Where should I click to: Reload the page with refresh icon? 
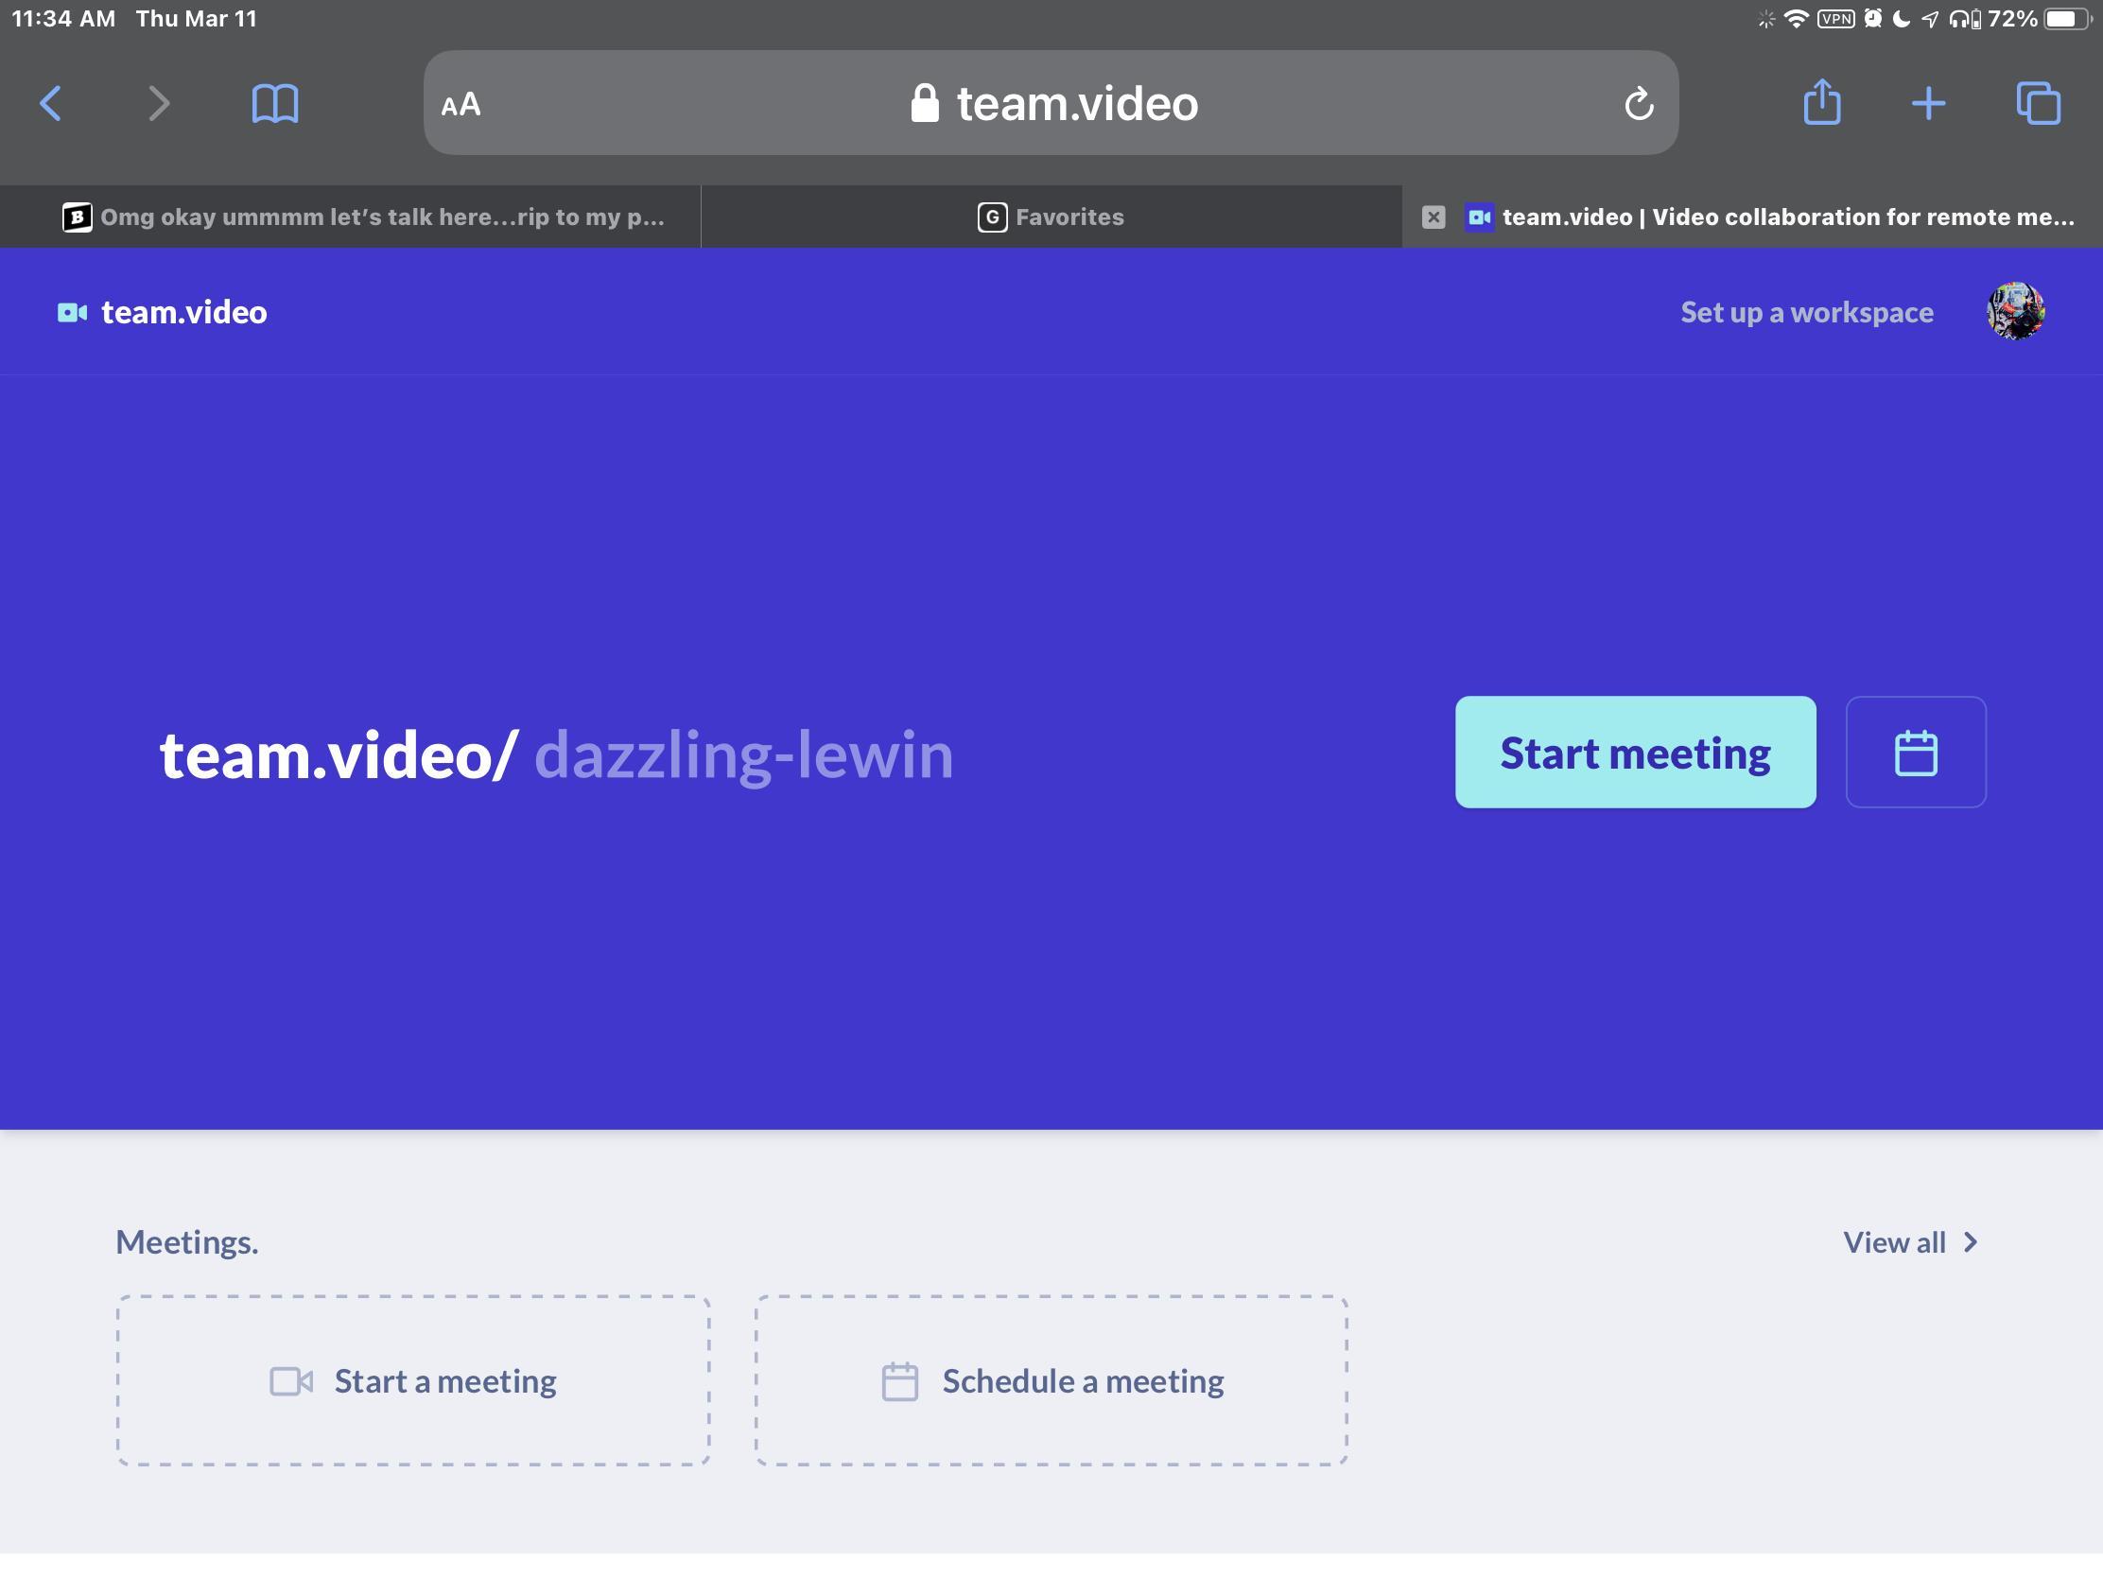[x=1638, y=103]
